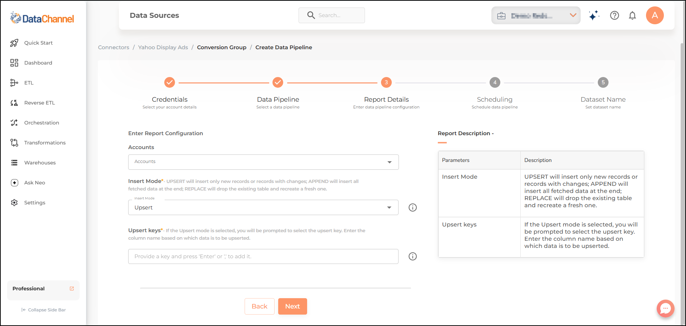Viewport: 686px width, 326px height.
Task: Open the help question mark icon
Action: [615, 15]
